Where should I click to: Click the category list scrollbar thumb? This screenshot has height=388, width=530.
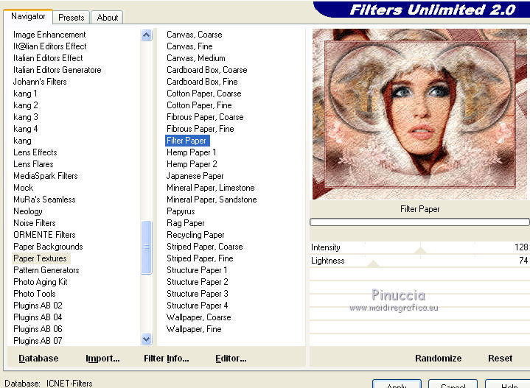coord(147,247)
